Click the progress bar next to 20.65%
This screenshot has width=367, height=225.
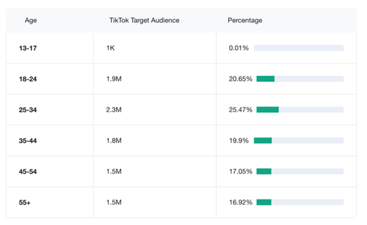(x=299, y=79)
